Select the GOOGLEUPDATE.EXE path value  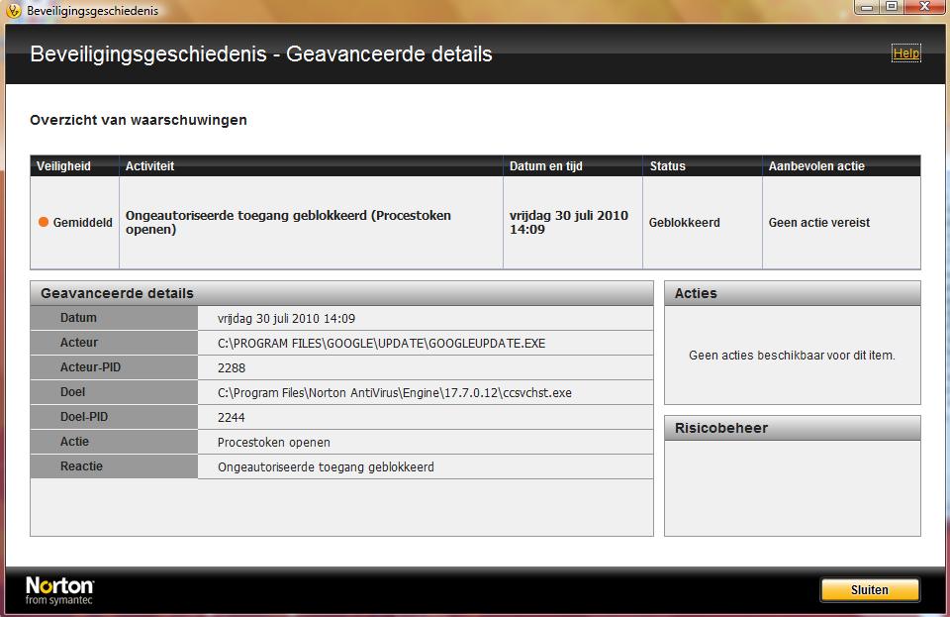click(381, 343)
